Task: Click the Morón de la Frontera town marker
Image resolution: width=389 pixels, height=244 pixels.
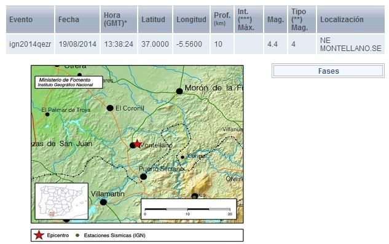Action: pyautogui.click(x=179, y=92)
